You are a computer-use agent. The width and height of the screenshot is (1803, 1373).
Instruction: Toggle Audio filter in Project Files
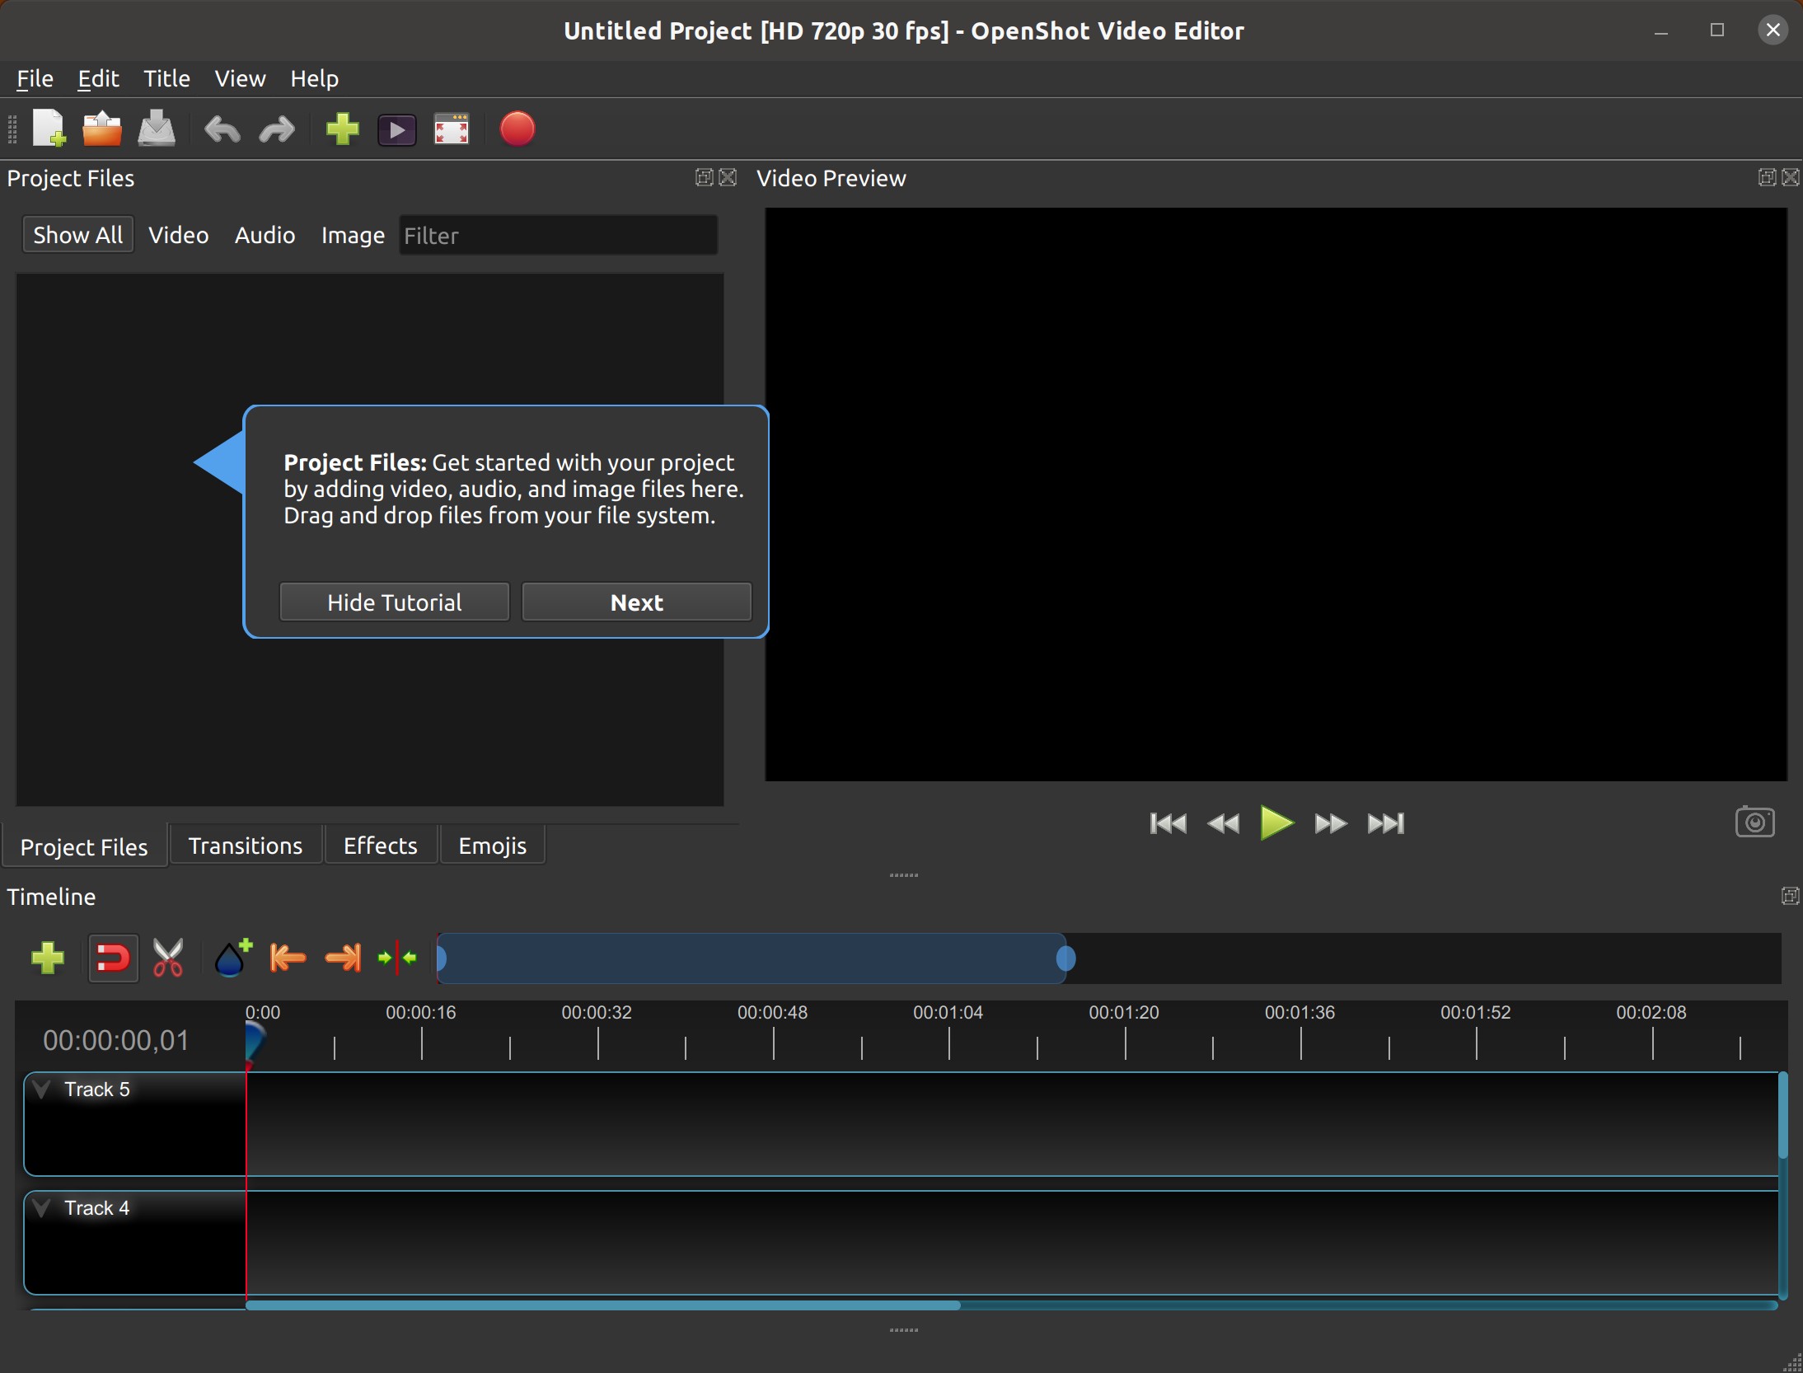264,234
